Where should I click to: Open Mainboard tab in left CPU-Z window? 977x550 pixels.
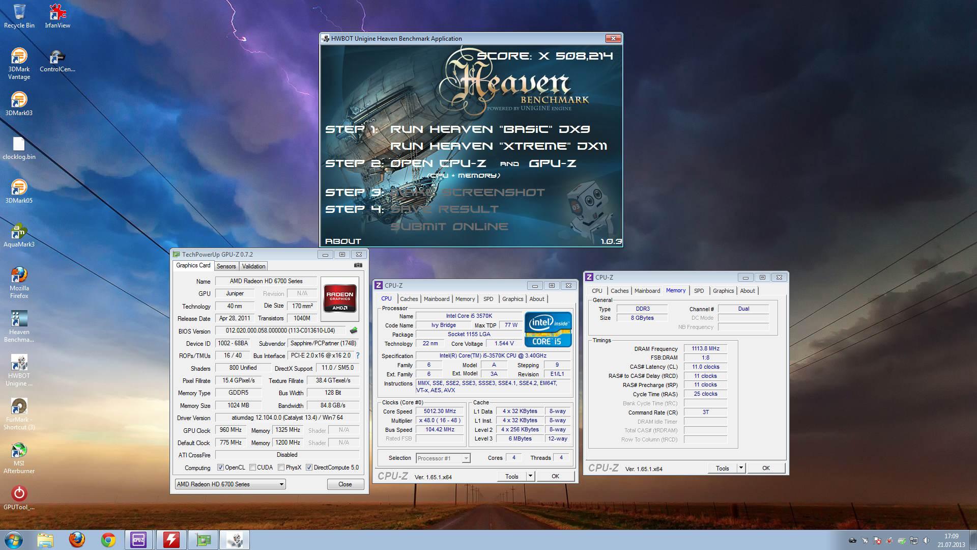click(x=437, y=299)
